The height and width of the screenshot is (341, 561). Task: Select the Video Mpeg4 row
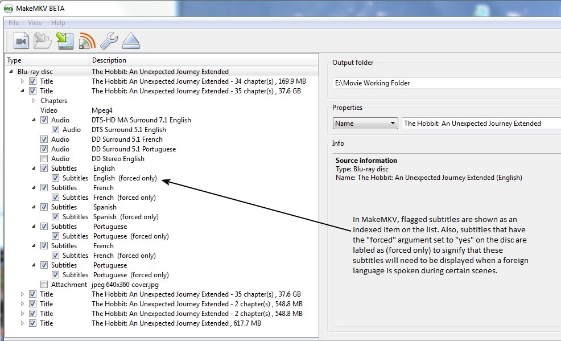[162, 110]
